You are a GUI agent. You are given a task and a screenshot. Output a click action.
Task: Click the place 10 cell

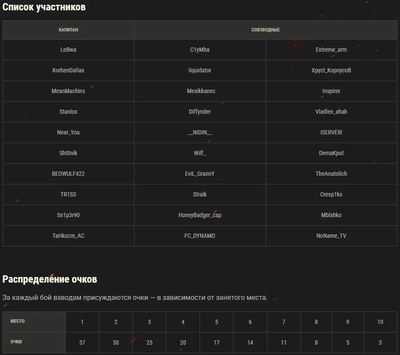380,322
